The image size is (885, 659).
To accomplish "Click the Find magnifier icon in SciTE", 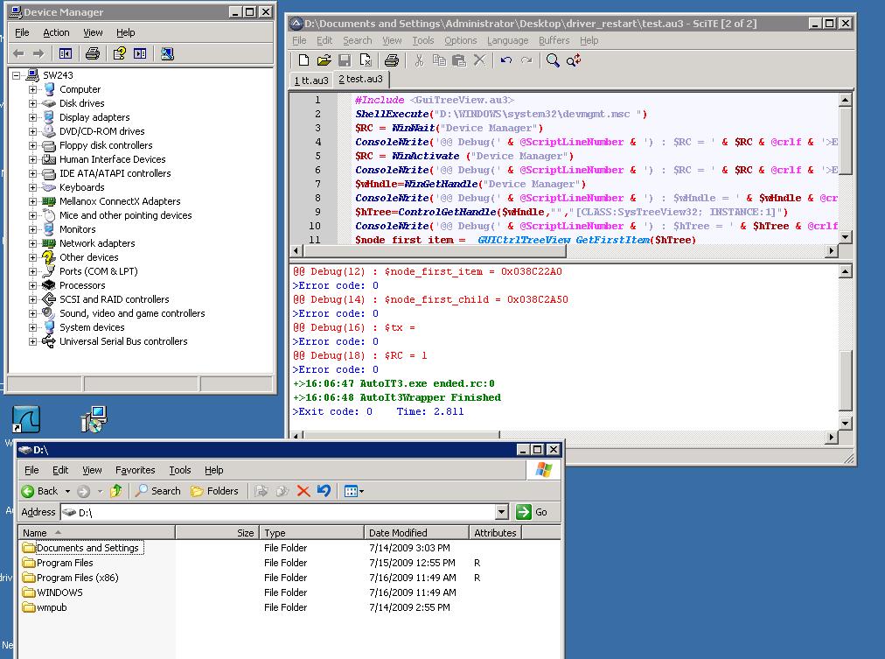I will point(553,60).
